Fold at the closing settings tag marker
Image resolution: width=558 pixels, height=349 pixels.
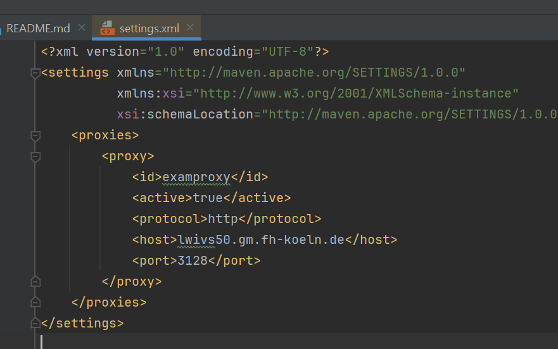click(35, 323)
